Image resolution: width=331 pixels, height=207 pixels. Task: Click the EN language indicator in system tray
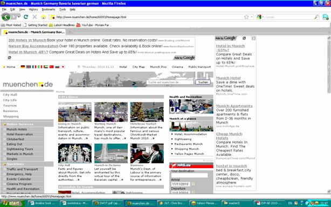pyautogui.click(x=290, y=203)
